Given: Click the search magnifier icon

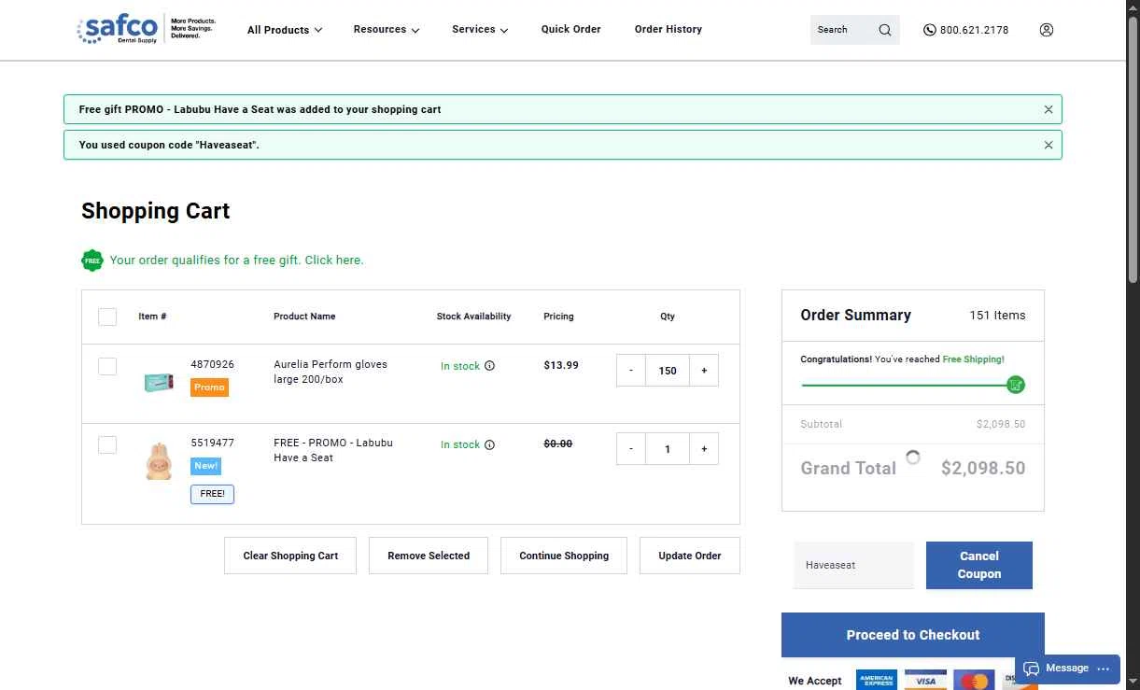Looking at the screenshot, I should click(884, 30).
